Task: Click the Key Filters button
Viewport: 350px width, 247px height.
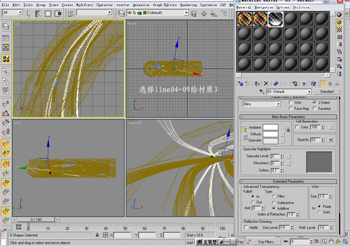Action: tap(267, 242)
